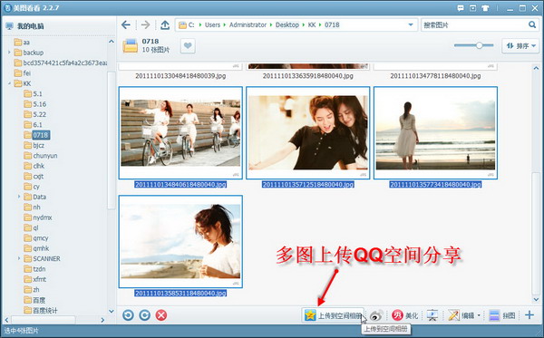
Task: Select folder 5.22 in tree
Action: [35, 114]
